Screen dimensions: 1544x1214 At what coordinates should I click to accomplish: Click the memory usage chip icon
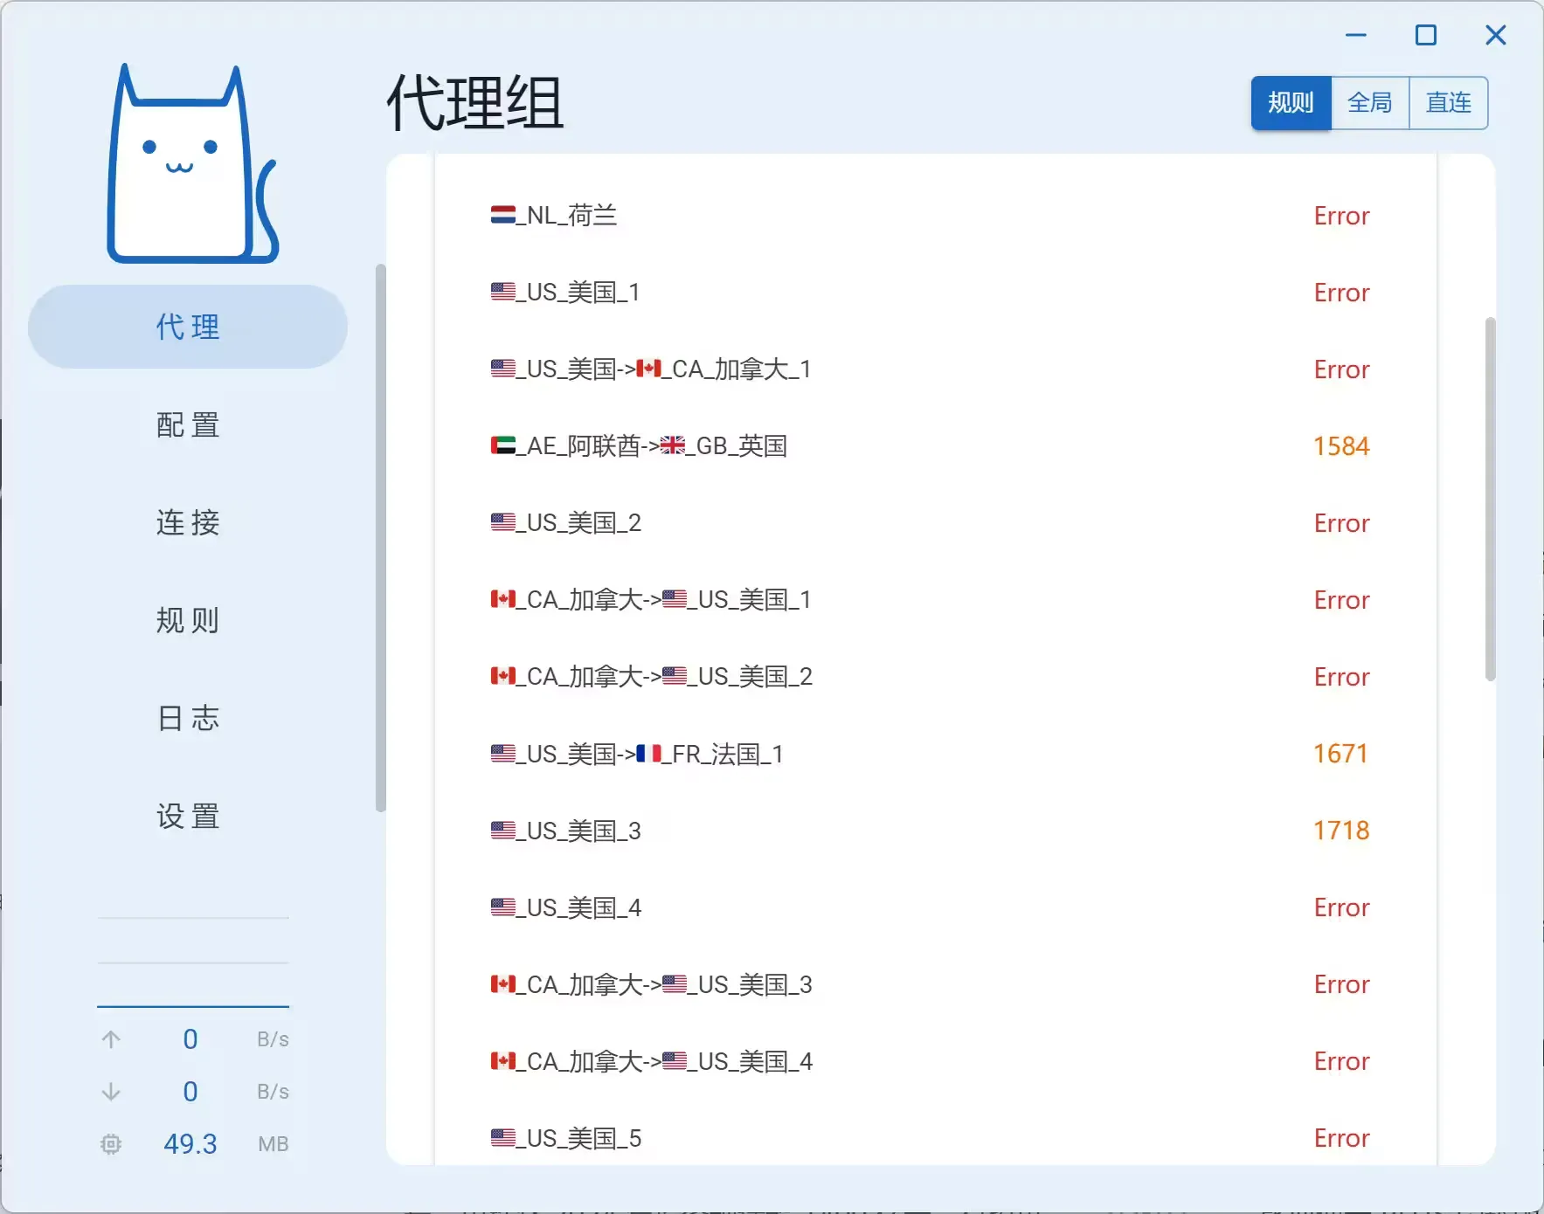pos(111,1144)
